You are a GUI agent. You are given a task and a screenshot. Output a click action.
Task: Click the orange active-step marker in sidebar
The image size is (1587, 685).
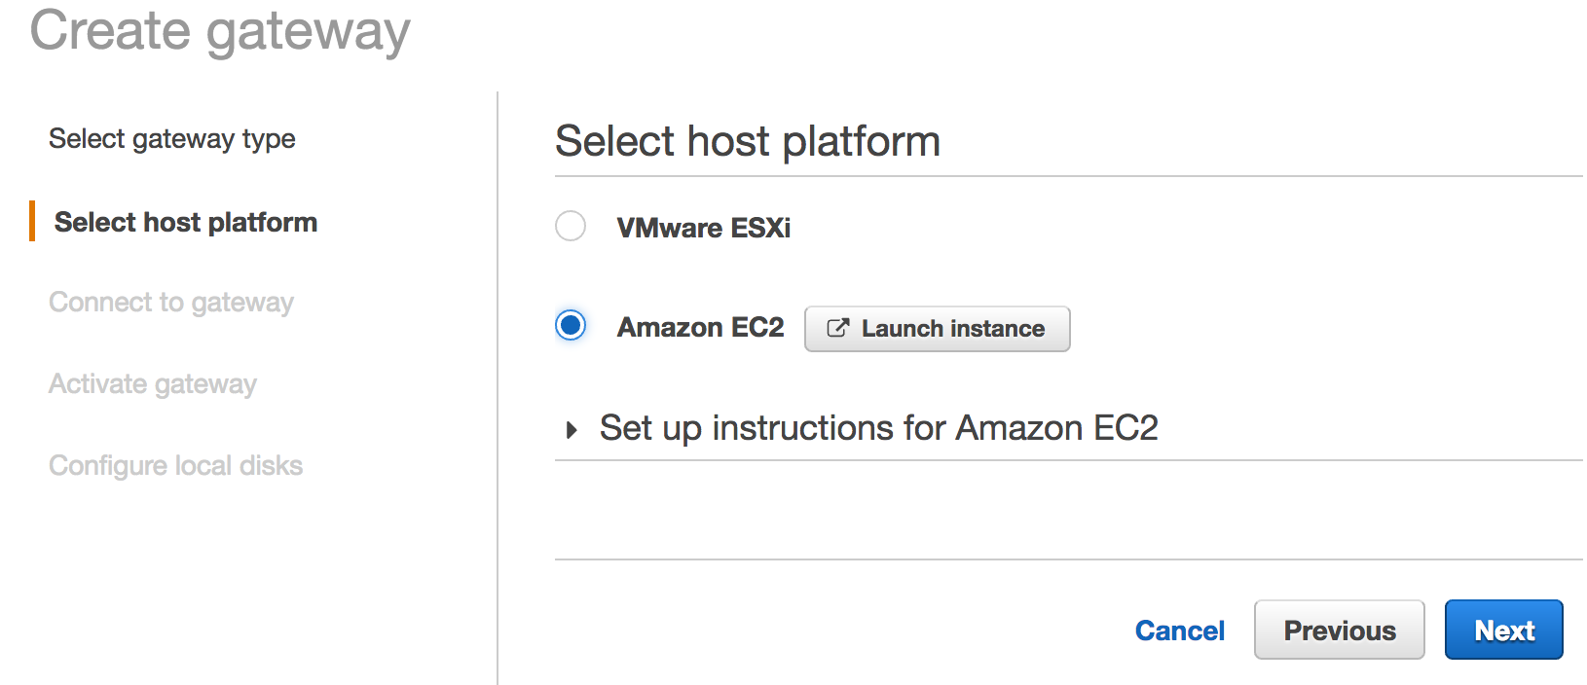tap(32, 222)
